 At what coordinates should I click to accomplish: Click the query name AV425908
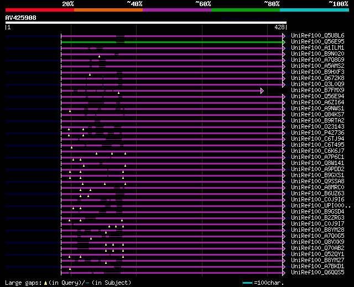[x=21, y=18]
